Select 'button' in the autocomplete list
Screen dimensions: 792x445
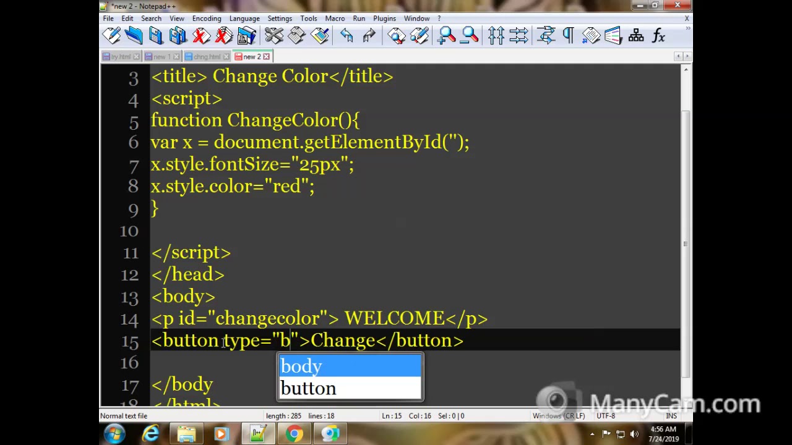pos(350,388)
